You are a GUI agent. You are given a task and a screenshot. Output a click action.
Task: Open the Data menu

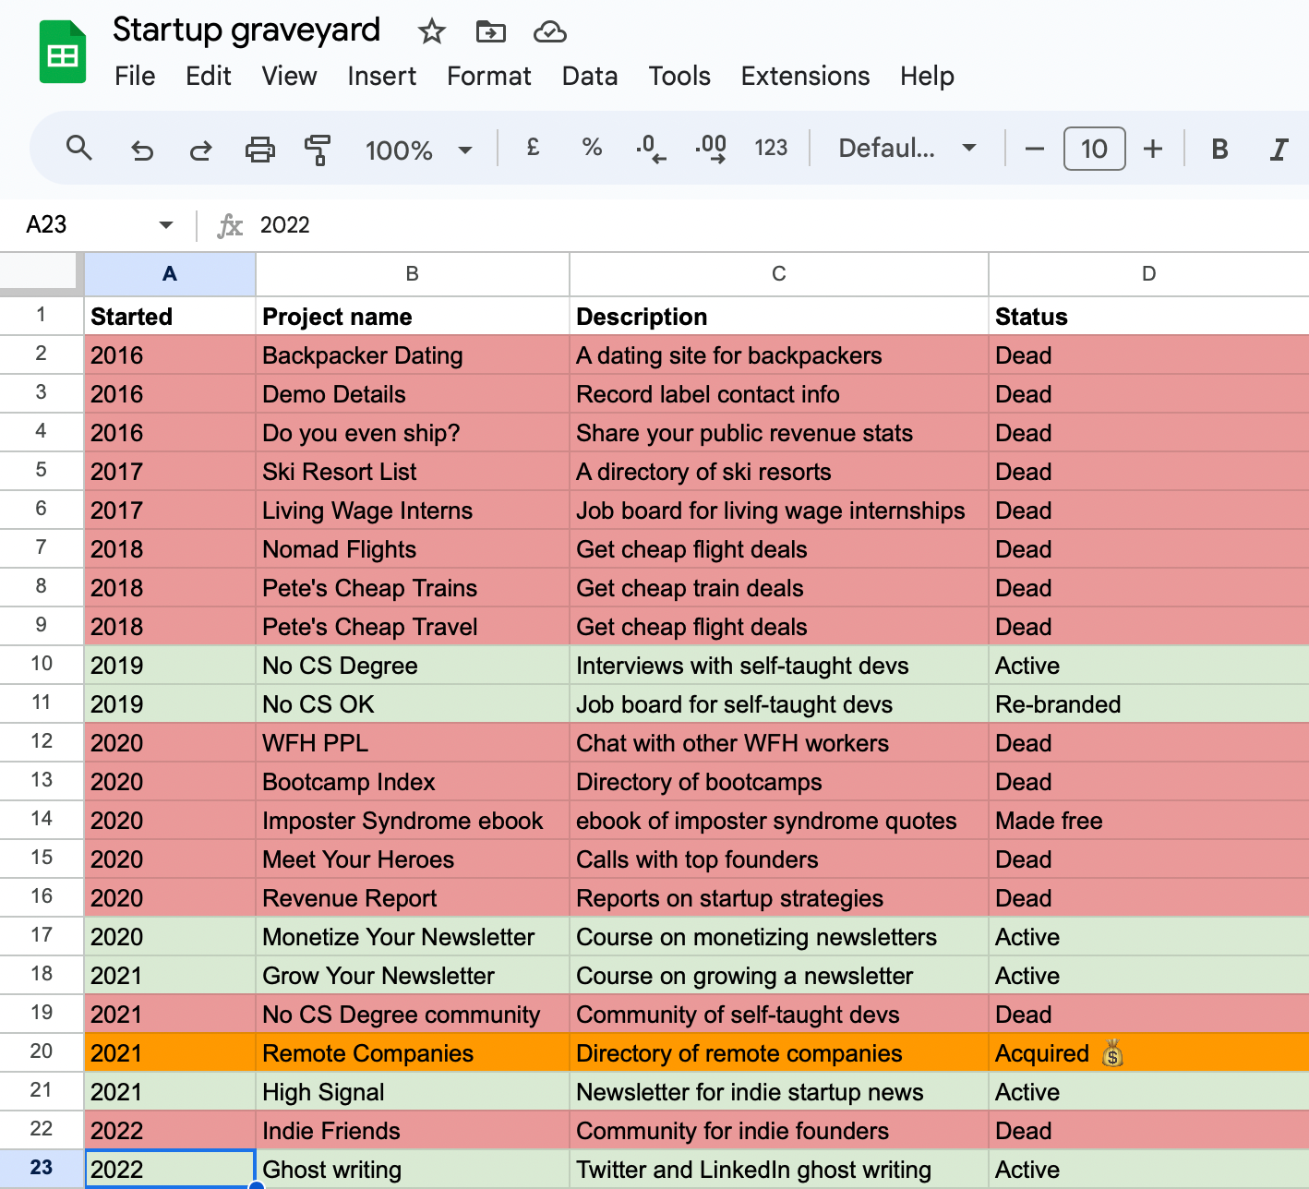[x=590, y=77]
